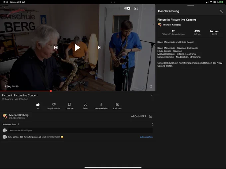Open all comments via Alle ansehen
The width and height of the screenshot is (226, 169).
tap(146, 137)
